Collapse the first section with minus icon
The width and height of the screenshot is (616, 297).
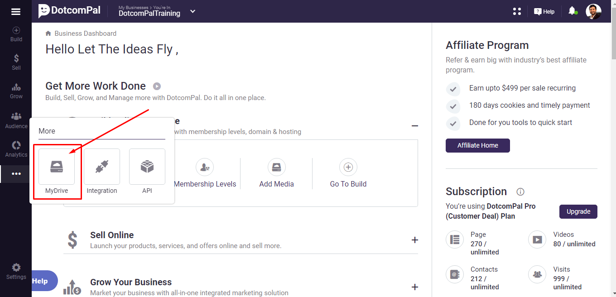(x=414, y=126)
